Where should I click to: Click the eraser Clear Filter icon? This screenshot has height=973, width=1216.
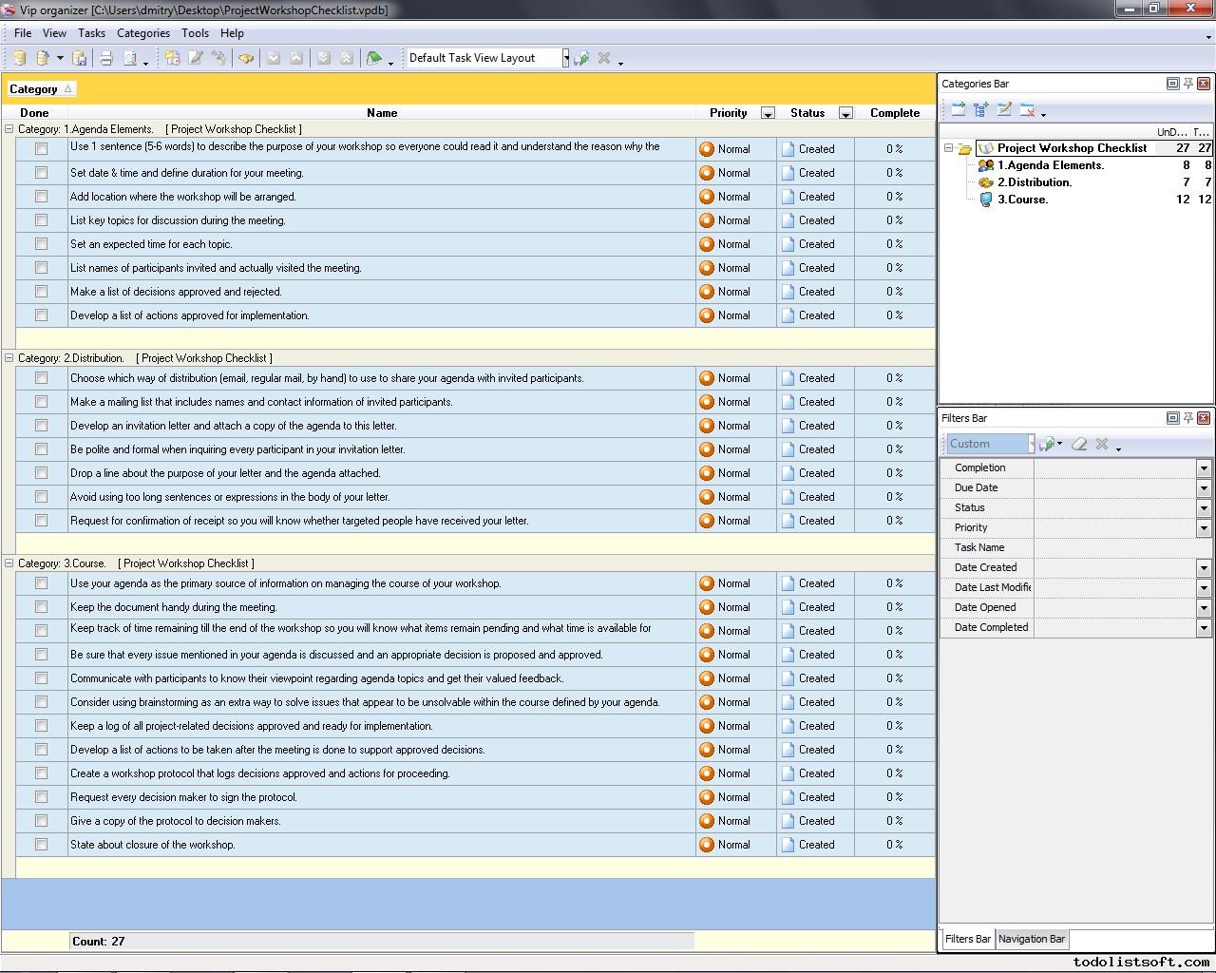[1079, 444]
